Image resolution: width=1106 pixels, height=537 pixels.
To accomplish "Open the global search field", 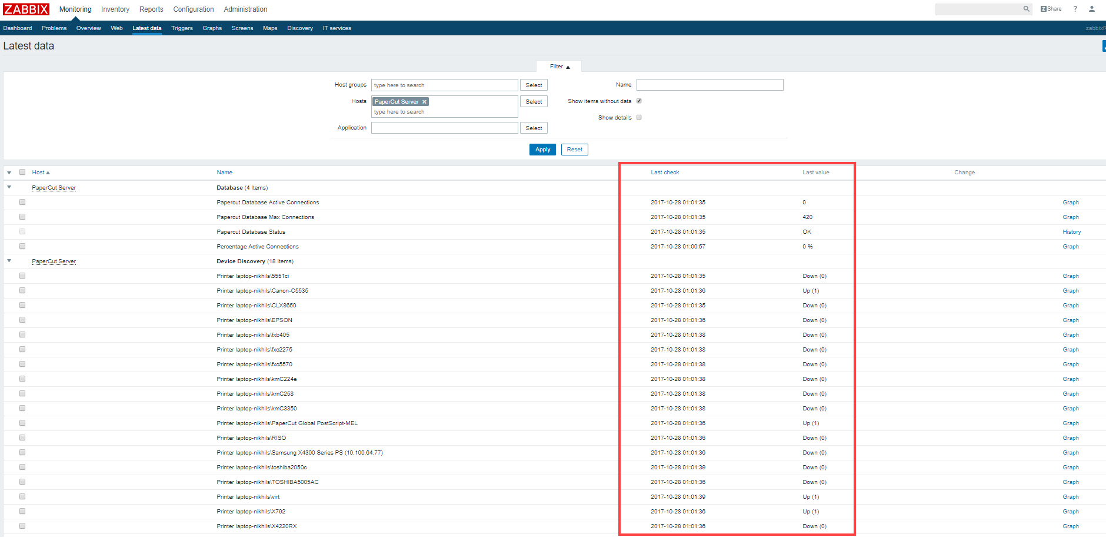I will point(980,9).
